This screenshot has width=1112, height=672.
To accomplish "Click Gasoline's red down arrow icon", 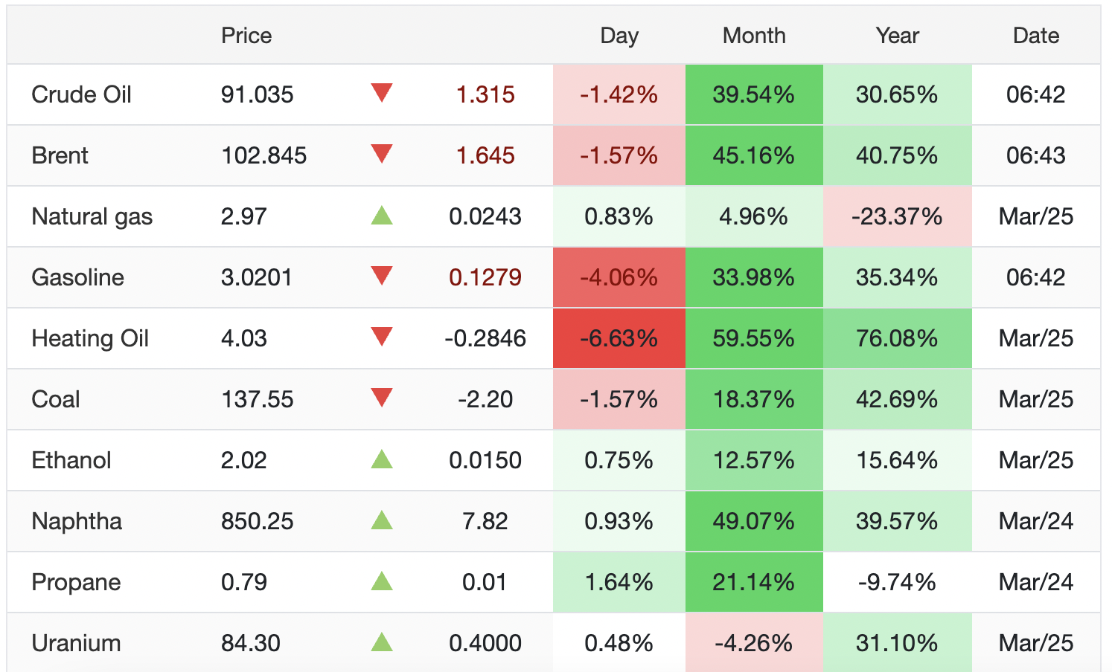I will tap(382, 277).
